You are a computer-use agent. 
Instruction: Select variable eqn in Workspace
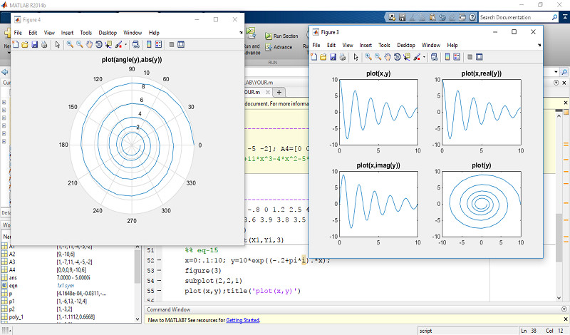click(13, 286)
